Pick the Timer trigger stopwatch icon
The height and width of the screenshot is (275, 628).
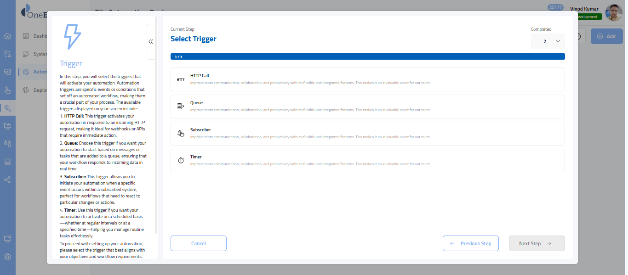[x=181, y=160]
